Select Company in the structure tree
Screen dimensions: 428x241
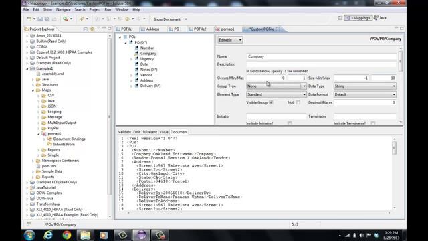tap(148, 54)
